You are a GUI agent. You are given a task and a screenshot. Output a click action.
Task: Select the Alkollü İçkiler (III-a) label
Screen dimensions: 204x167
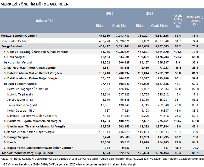(20, 100)
